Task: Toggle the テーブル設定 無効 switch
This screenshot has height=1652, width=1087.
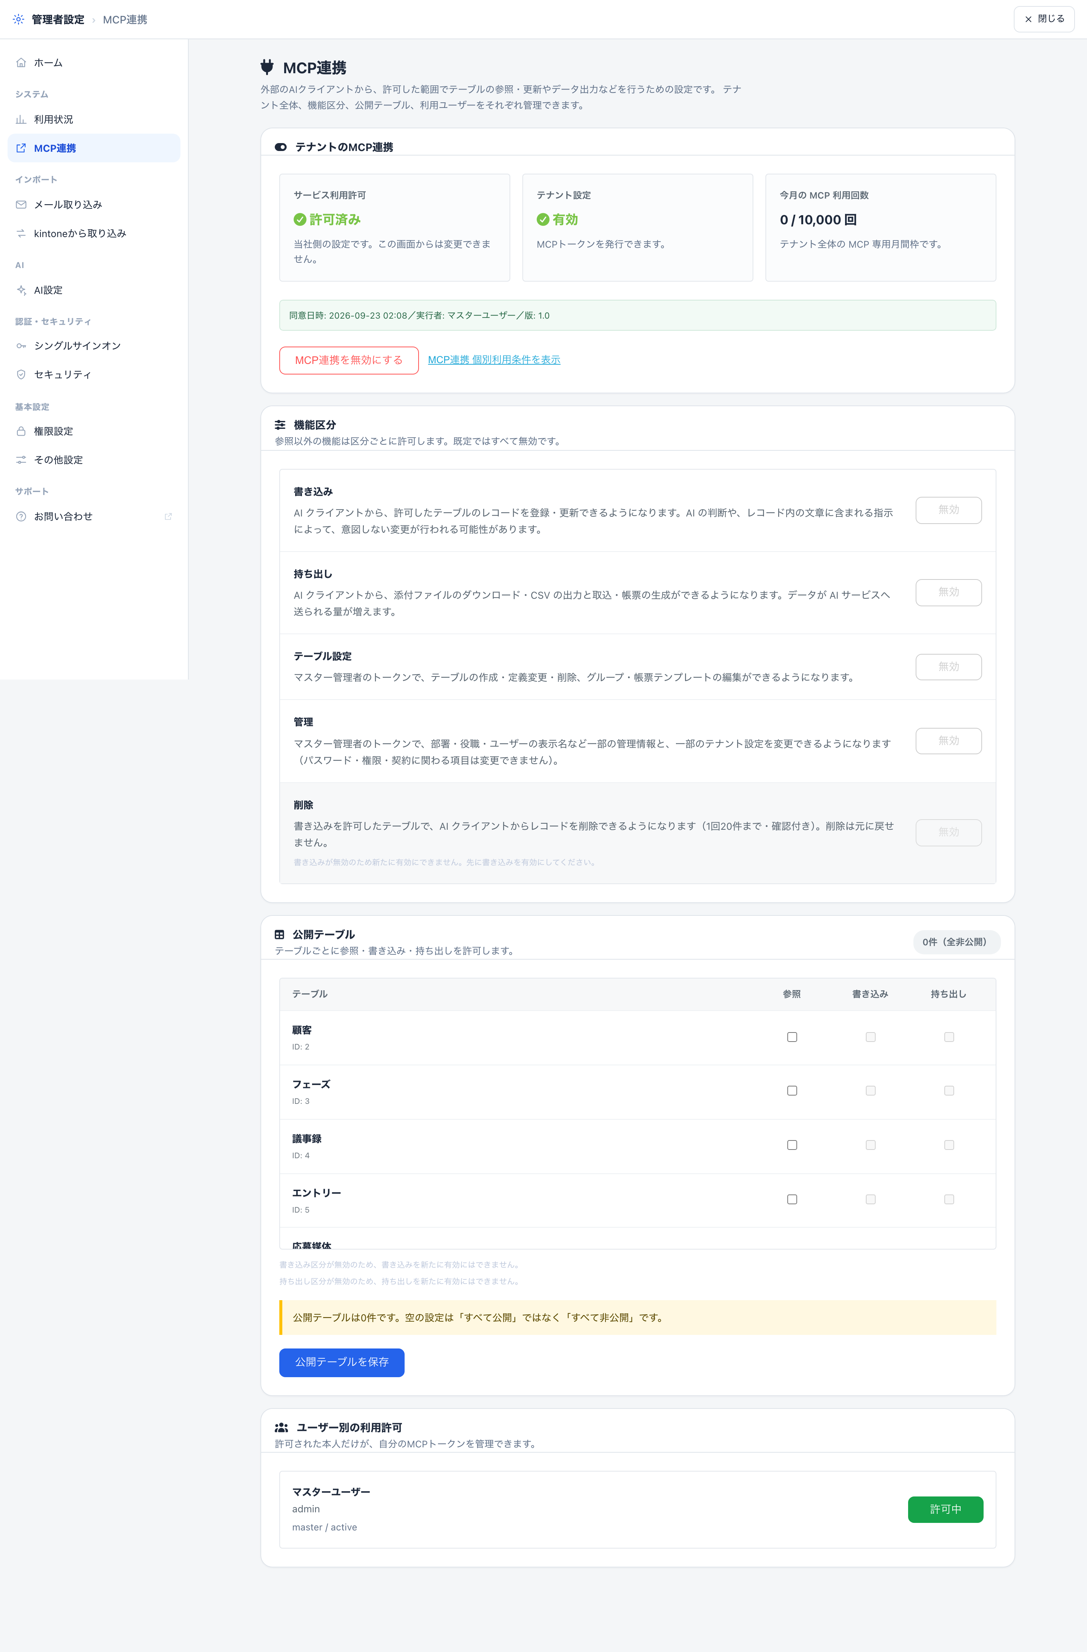Action: [x=948, y=666]
